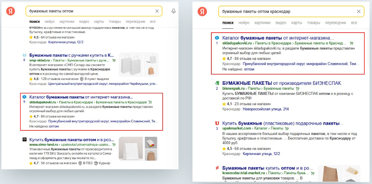This screenshot has height=184, width=372.
Task: Open the "все" tab in the left panel
Action: pos(153,21)
